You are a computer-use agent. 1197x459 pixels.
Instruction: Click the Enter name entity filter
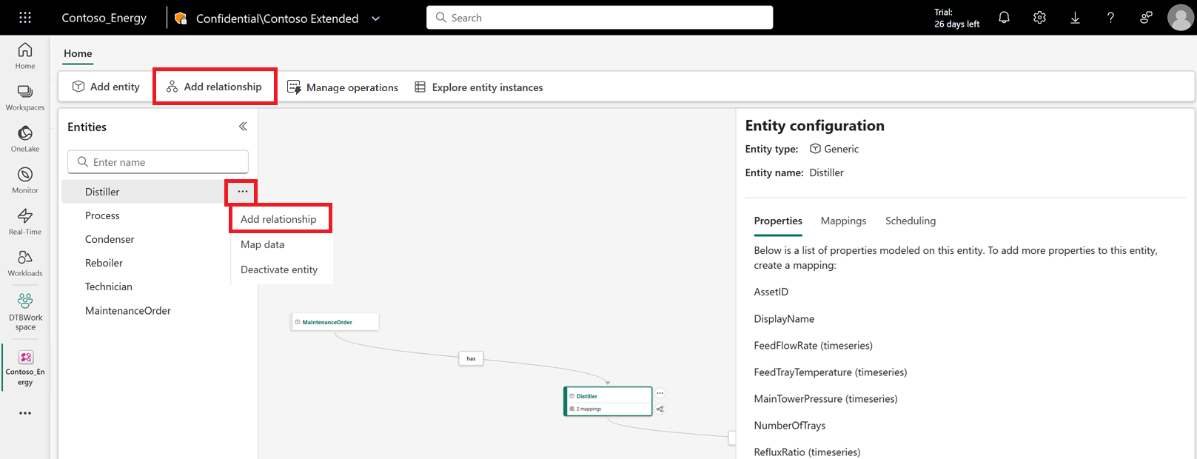158,162
